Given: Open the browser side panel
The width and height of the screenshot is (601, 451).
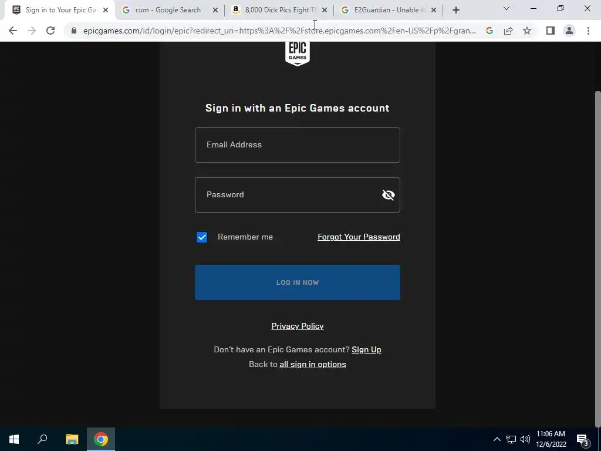Looking at the screenshot, I should point(551,31).
